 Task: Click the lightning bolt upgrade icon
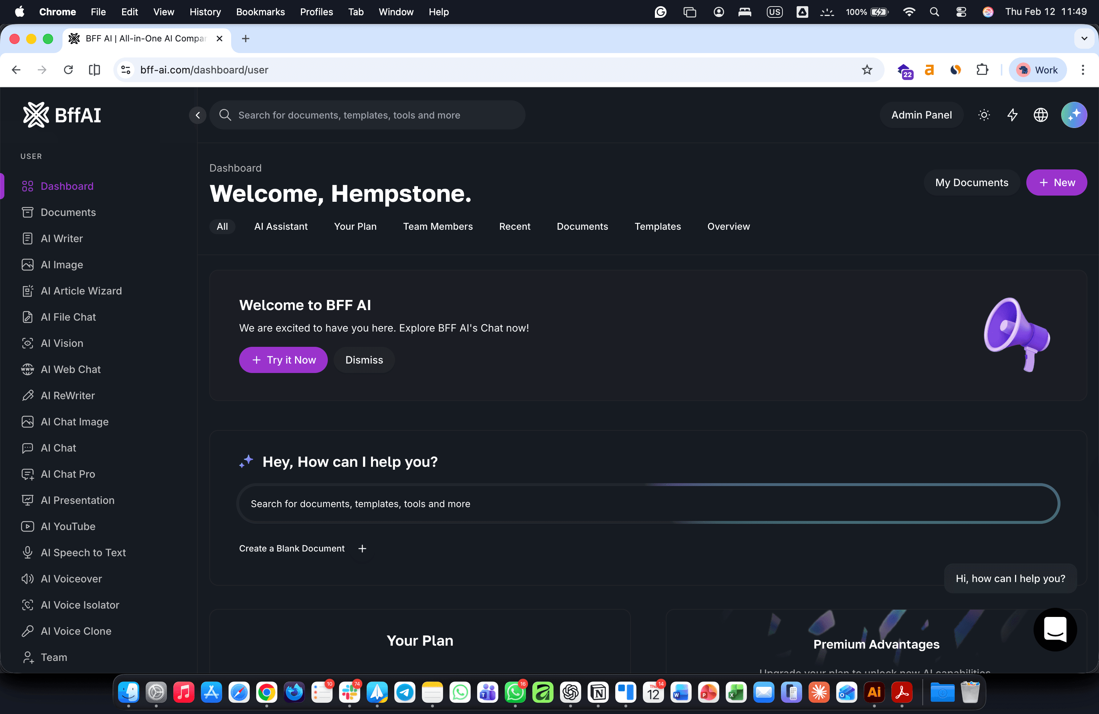point(1012,115)
